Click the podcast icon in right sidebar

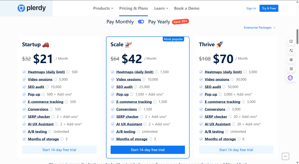click(291, 60)
